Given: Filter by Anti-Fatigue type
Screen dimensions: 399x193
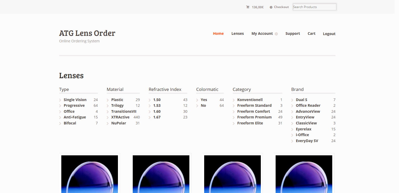Looking at the screenshot, I should click(75, 117).
